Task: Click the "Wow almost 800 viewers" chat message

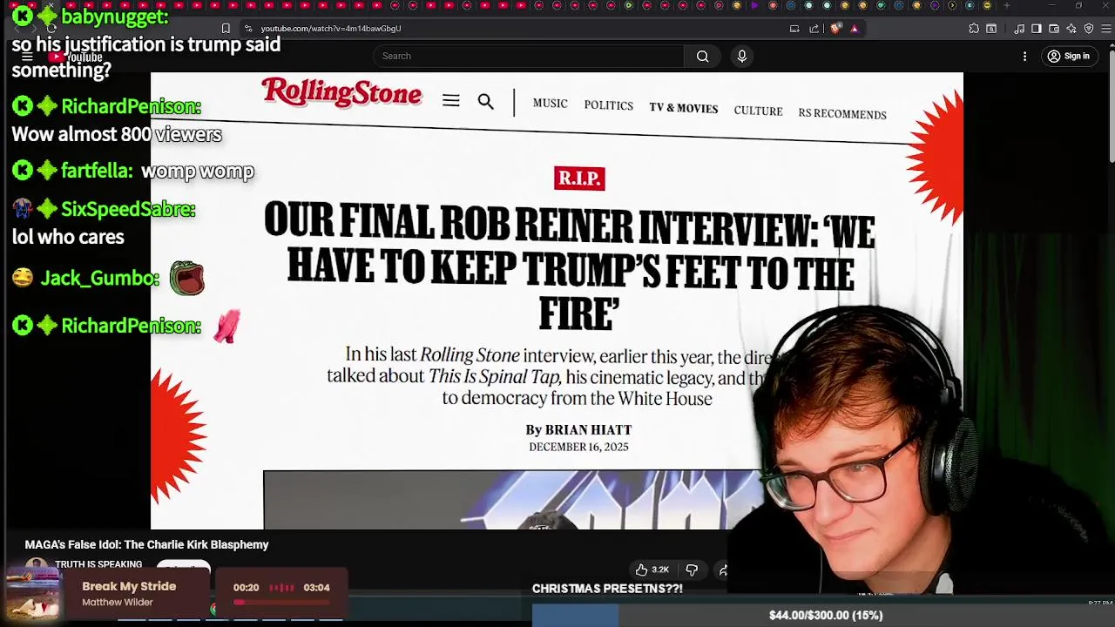Action: click(117, 134)
